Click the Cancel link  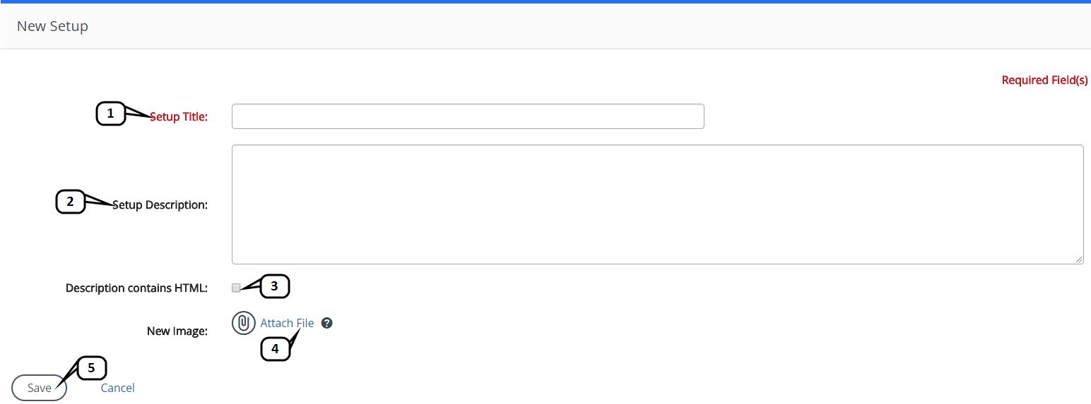pyautogui.click(x=117, y=388)
